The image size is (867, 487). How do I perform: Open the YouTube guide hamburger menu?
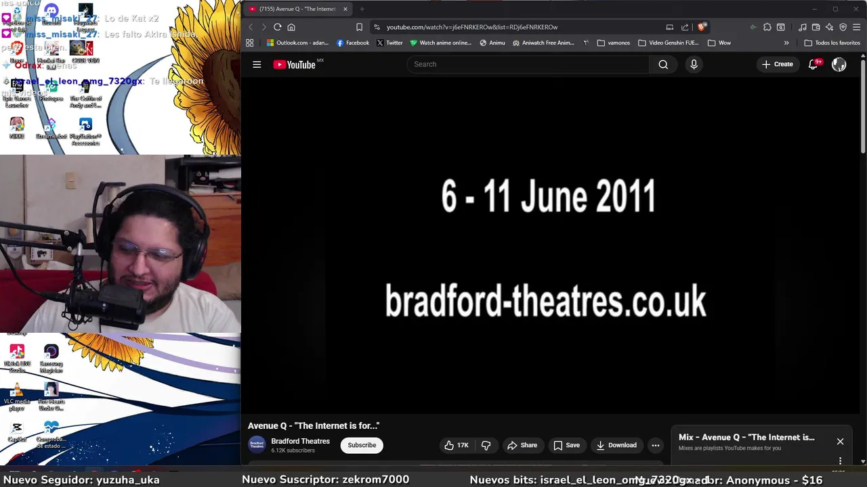click(257, 64)
